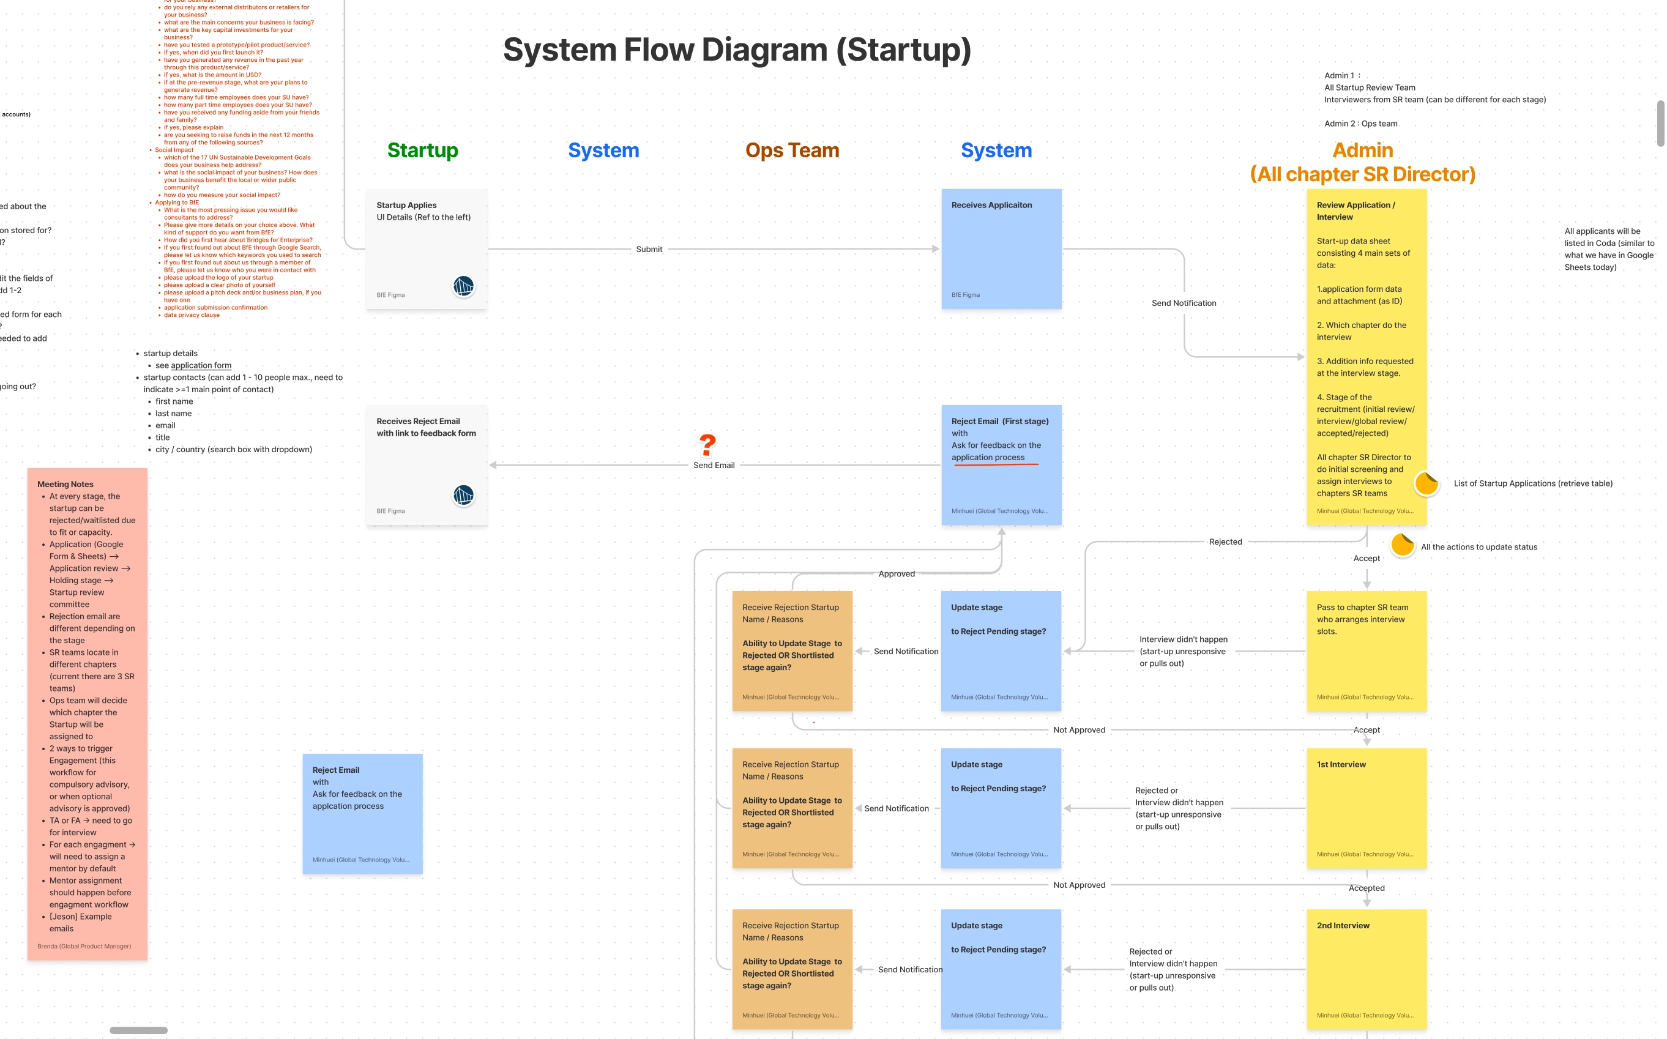This screenshot has height=1039, width=1667.
Task: Select Reject Email (First stage) blue sticky
Action: pos(1001,465)
